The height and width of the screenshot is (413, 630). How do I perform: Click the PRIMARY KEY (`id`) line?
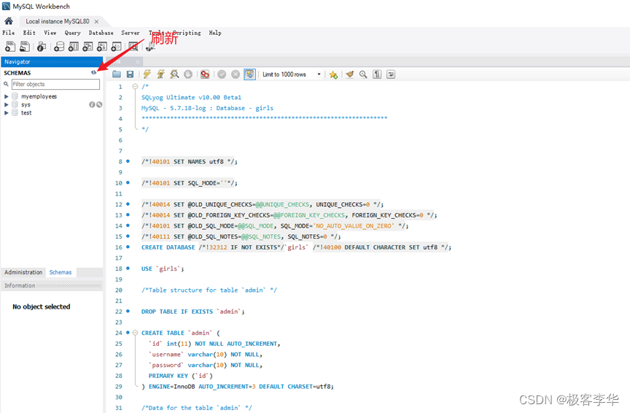(180, 376)
